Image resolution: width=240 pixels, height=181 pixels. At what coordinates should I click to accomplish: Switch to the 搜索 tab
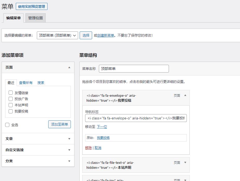click(x=41, y=83)
